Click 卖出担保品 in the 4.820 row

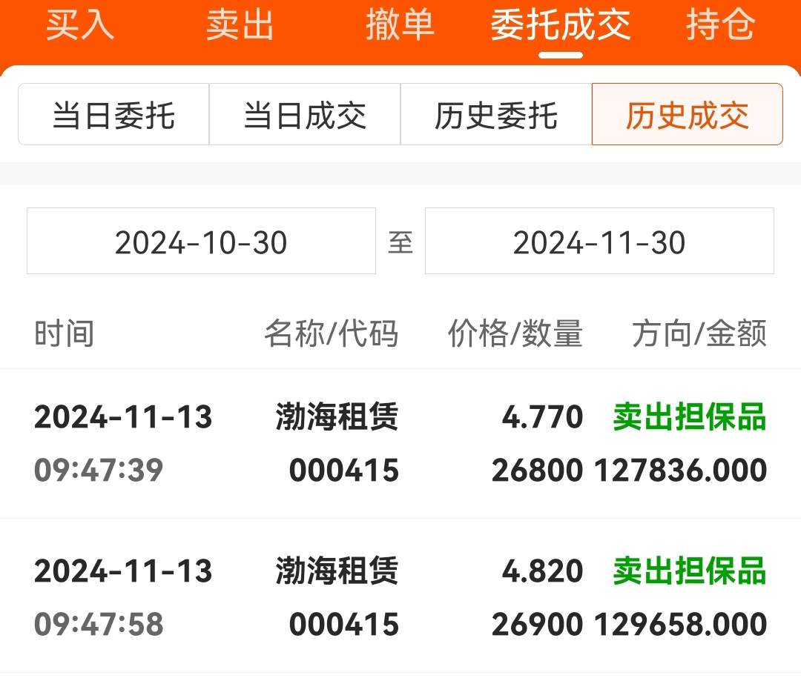click(690, 571)
